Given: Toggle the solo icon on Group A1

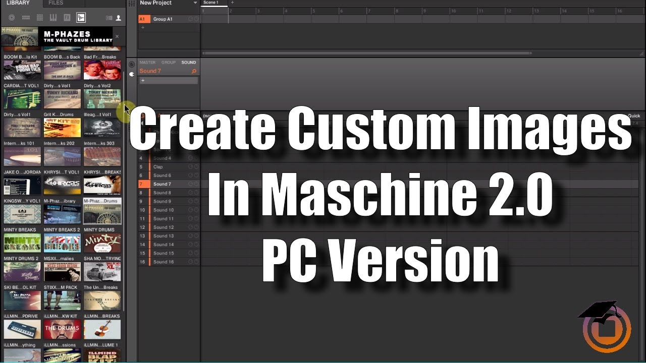Looking at the screenshot, I should [196, 19].
